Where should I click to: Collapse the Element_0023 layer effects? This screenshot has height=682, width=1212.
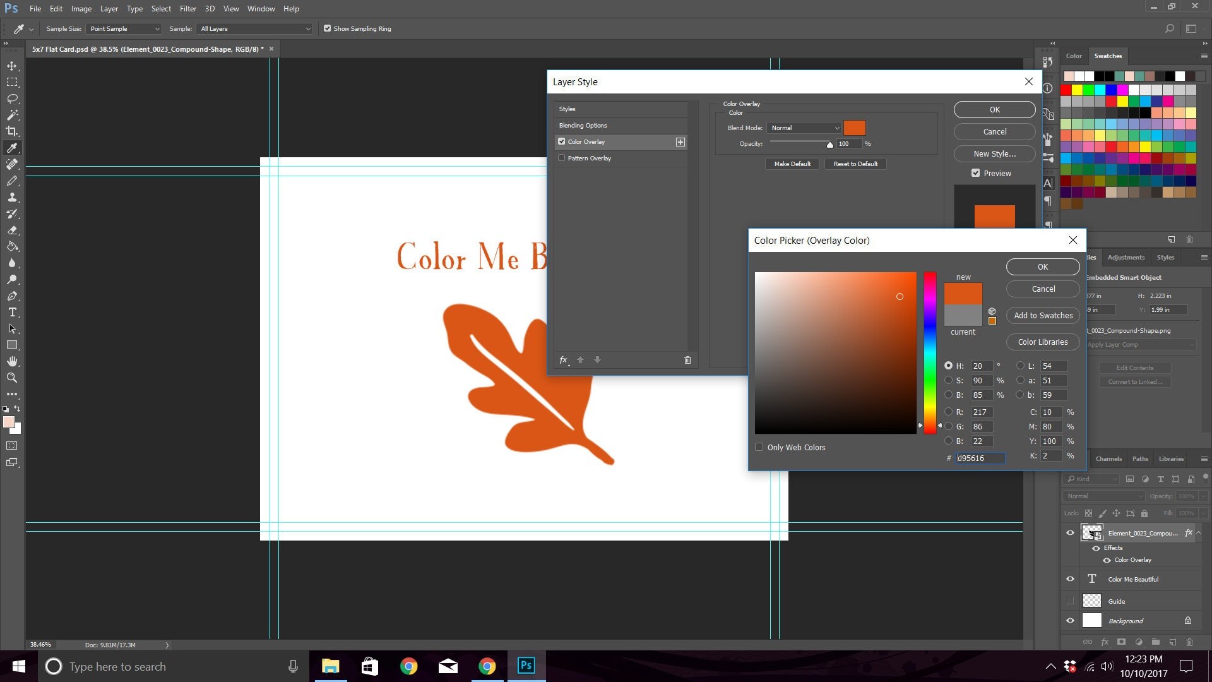[x=1198, y=533]
